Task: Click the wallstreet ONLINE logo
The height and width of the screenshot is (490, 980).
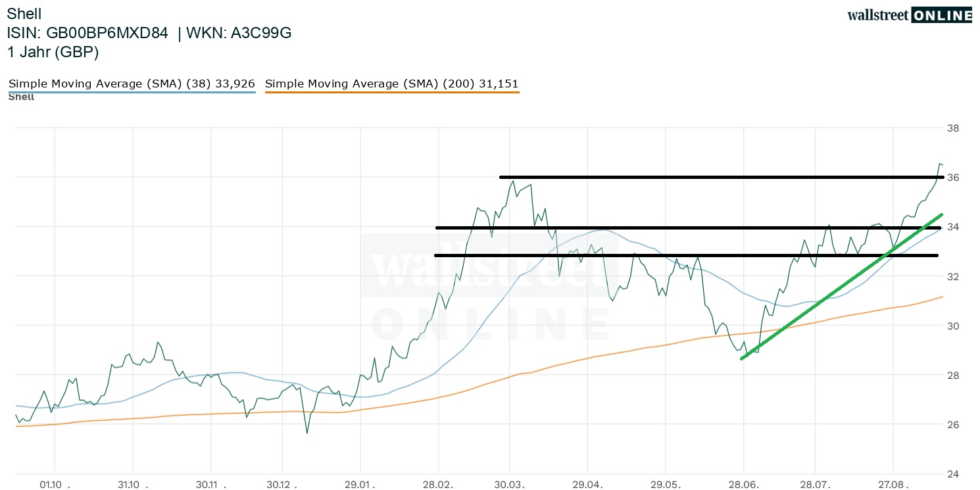Action: click(910, 15)
